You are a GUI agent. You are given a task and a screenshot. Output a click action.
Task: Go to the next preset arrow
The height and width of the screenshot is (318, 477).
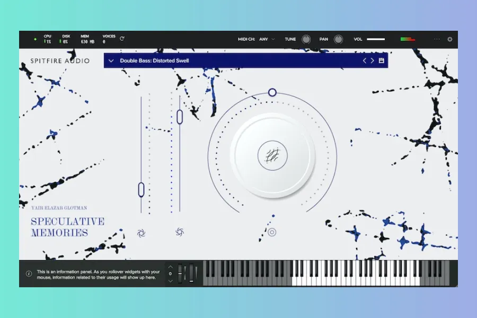click(373, 61)
